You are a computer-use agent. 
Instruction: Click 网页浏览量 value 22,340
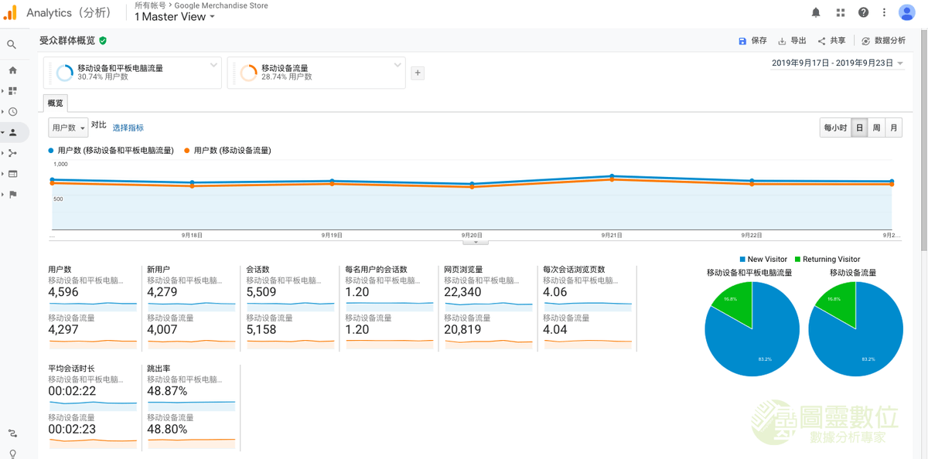[462, 292]
